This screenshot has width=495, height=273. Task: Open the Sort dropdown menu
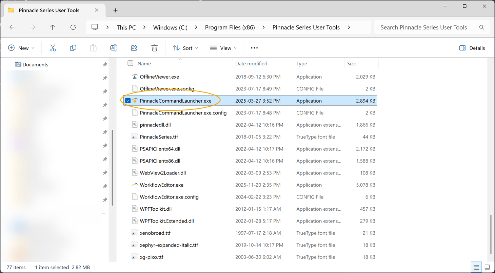click(x=185, y=48)
